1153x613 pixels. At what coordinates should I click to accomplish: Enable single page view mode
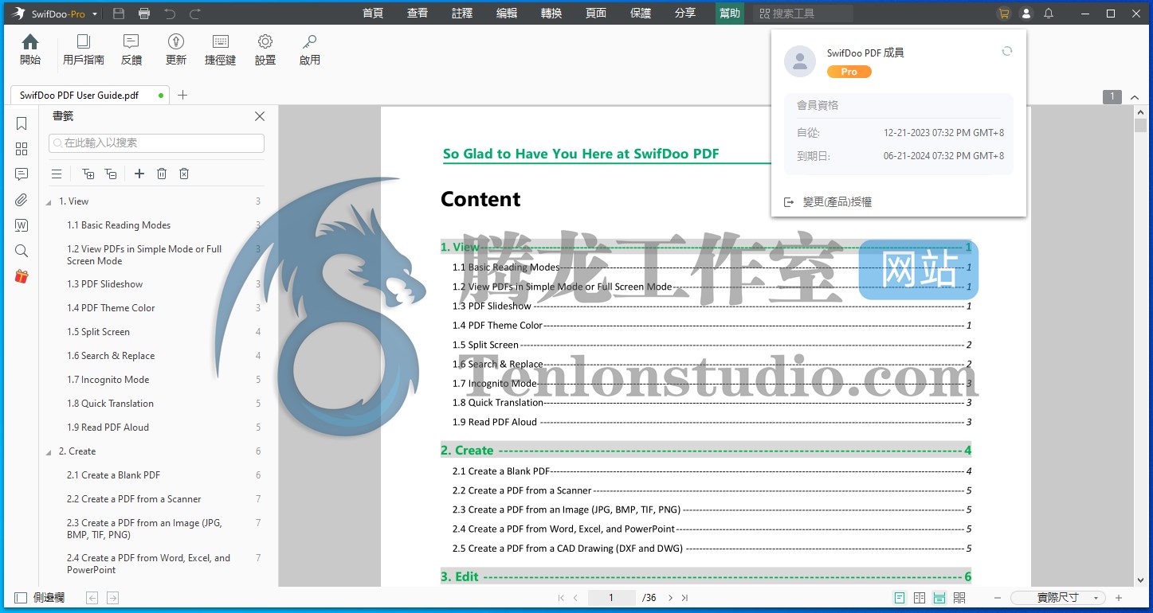tap(900, 597)
